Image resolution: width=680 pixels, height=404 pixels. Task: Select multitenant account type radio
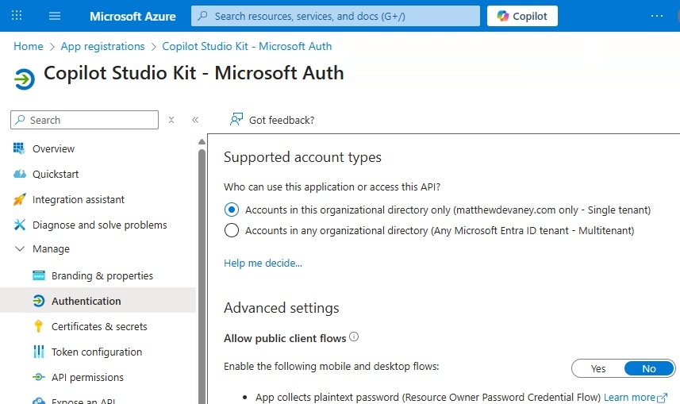pos(232,230)
